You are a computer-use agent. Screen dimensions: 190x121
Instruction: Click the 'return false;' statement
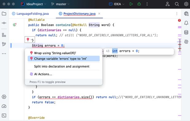pyautogui.click(x=44, y=102)
